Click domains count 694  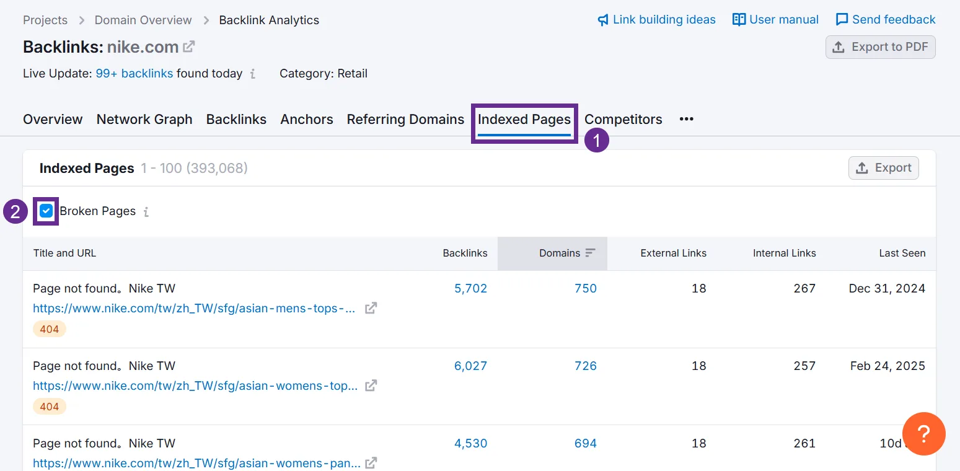(586, 443)
